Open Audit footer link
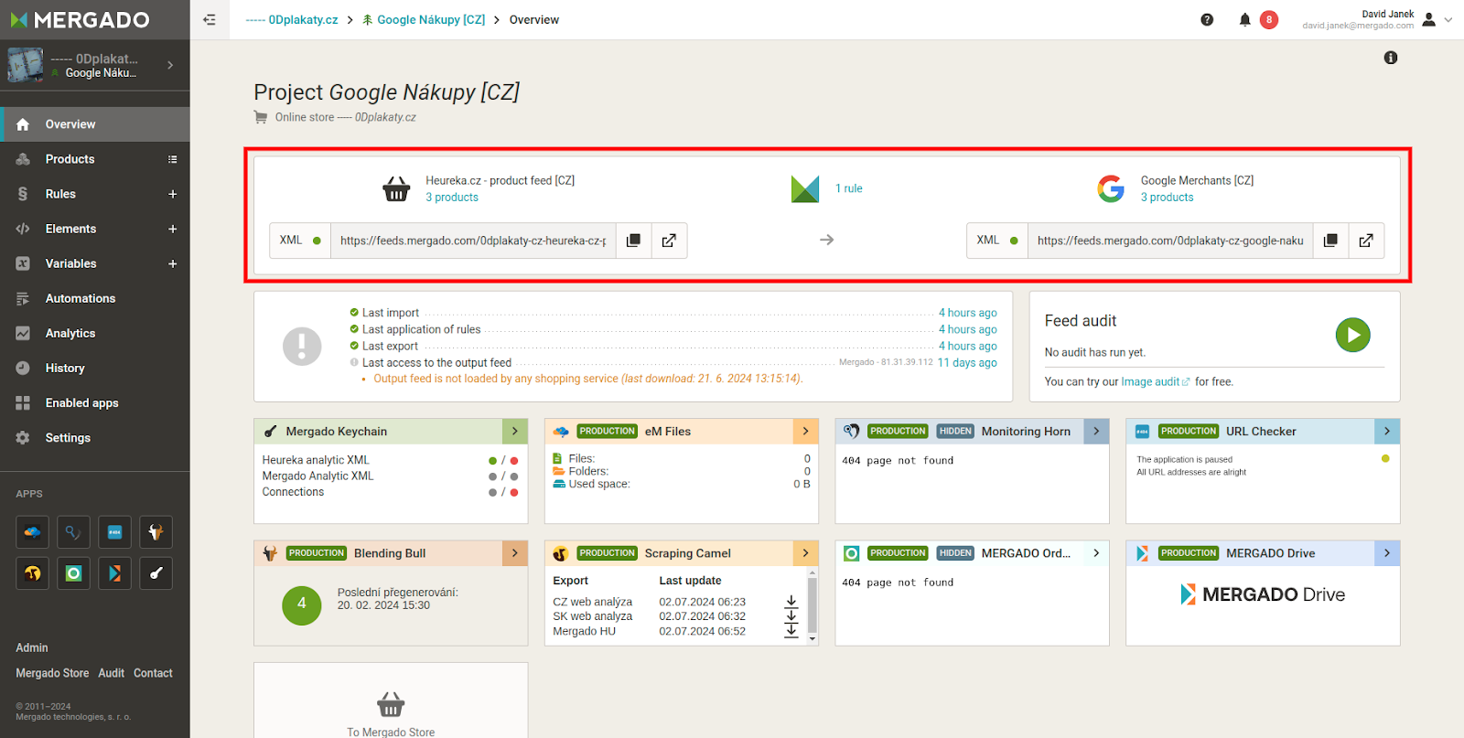Viewport: 1464px width, 738px height. tap(112, 673)
